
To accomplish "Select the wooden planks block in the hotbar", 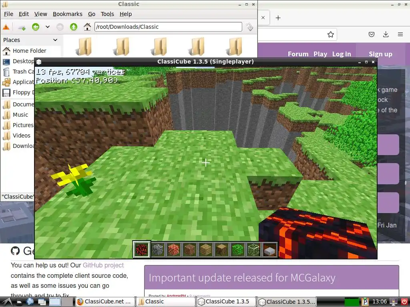I will tap(205, 249).
